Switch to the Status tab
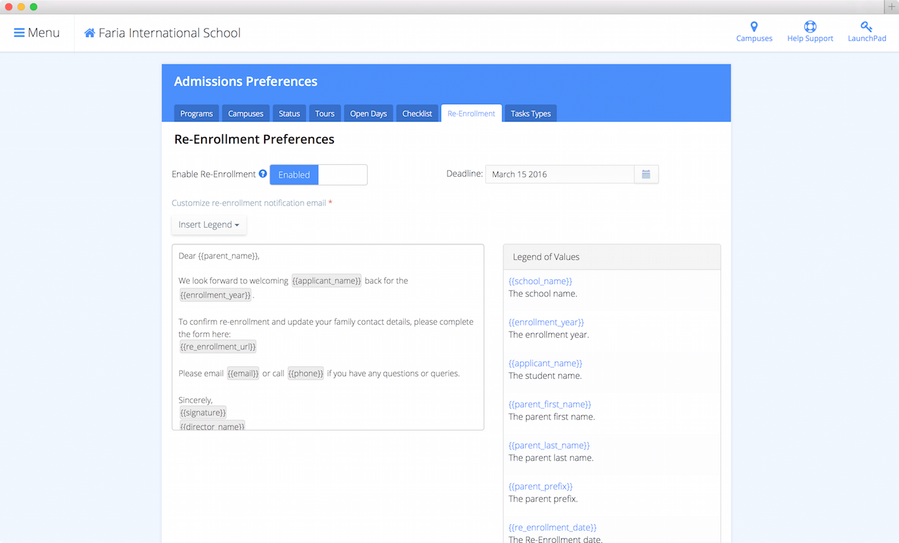 coord(290,114)
